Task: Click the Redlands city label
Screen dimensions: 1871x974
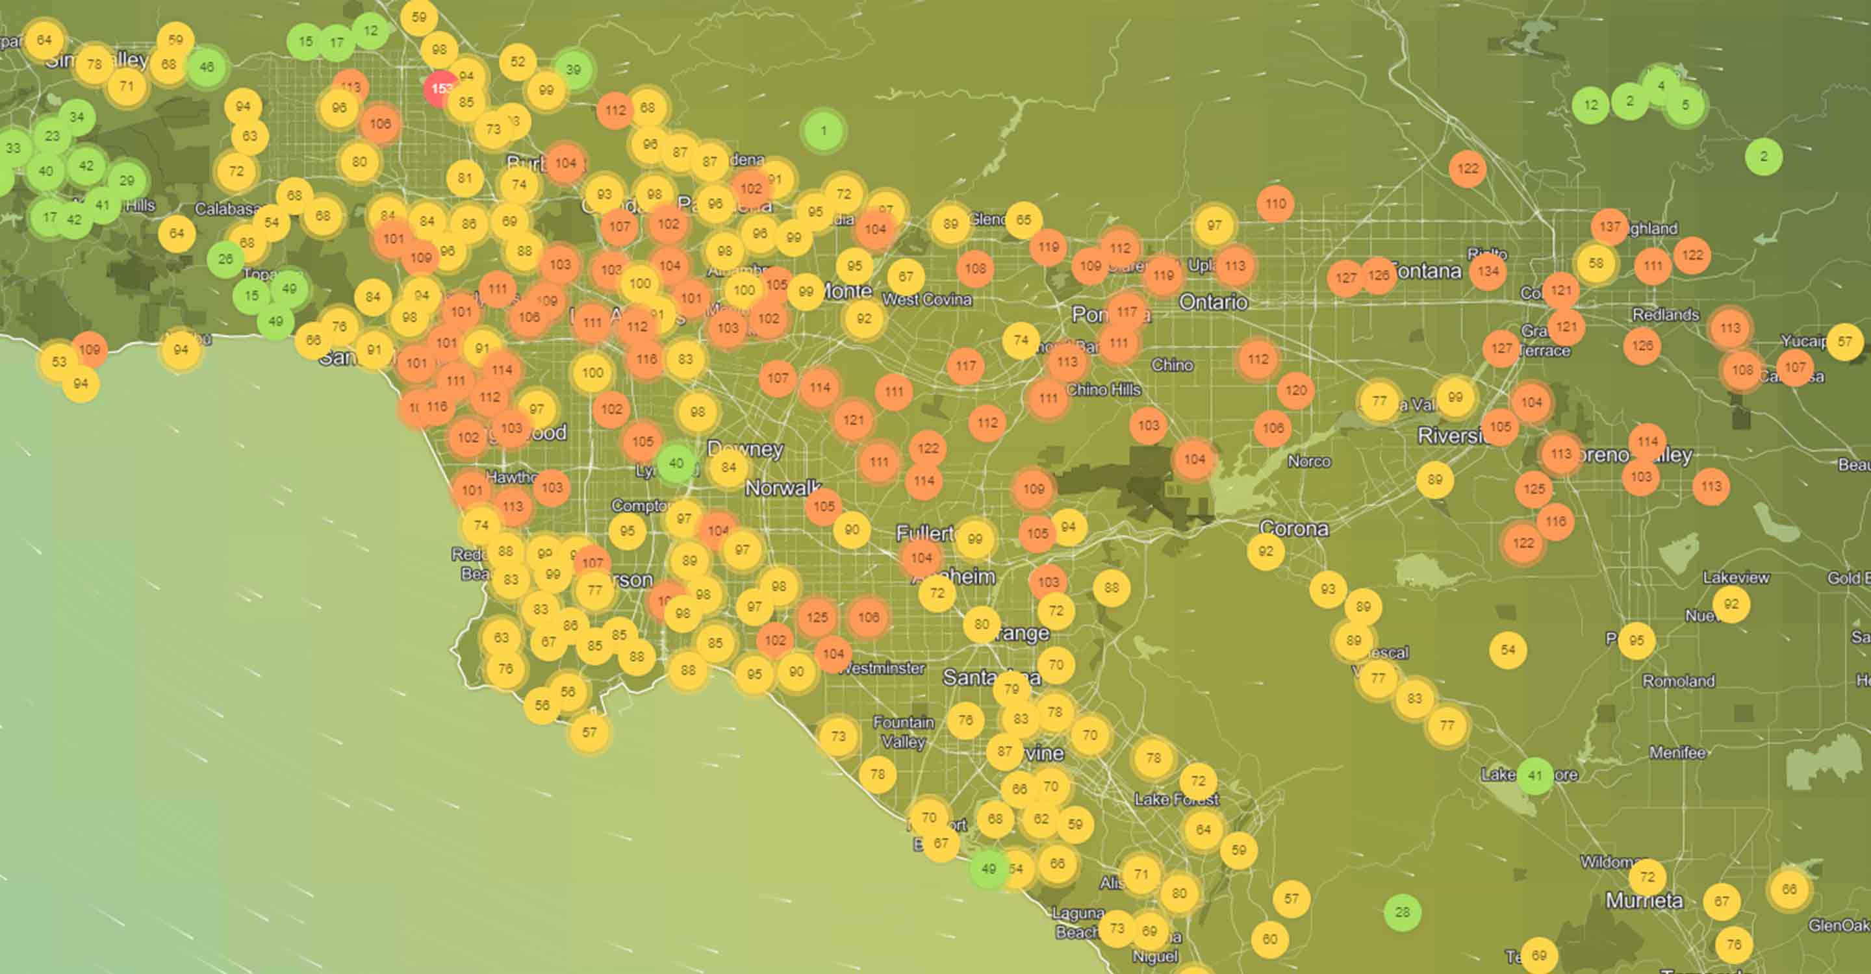Action: pos(1666,315)
